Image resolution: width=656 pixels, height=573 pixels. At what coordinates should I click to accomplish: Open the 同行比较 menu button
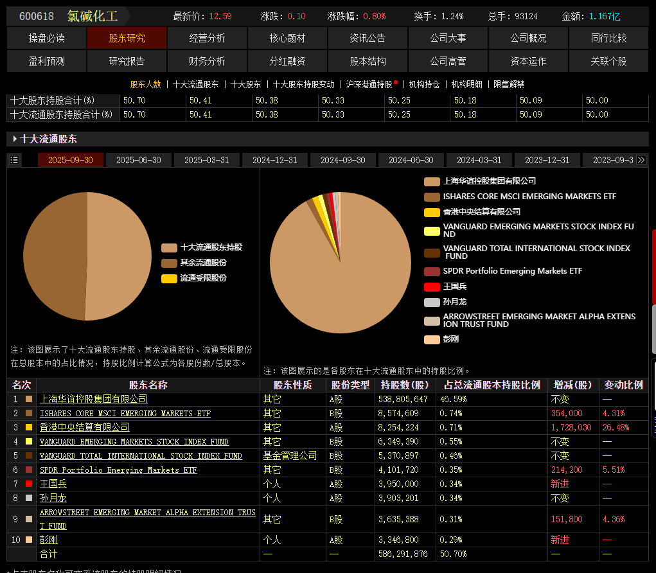click(x=608, y=38)
